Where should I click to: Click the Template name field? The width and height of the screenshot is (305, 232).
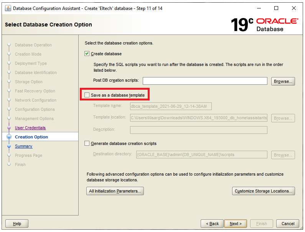(171, 106)
